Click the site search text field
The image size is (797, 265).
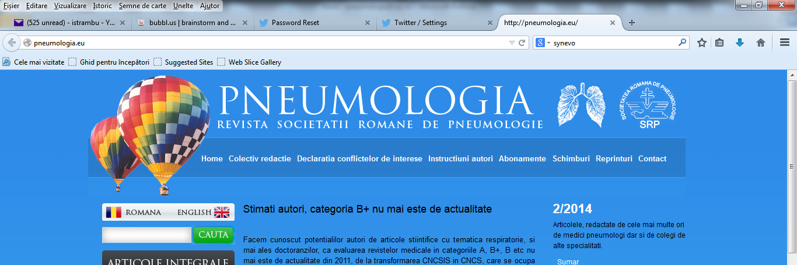146,235
